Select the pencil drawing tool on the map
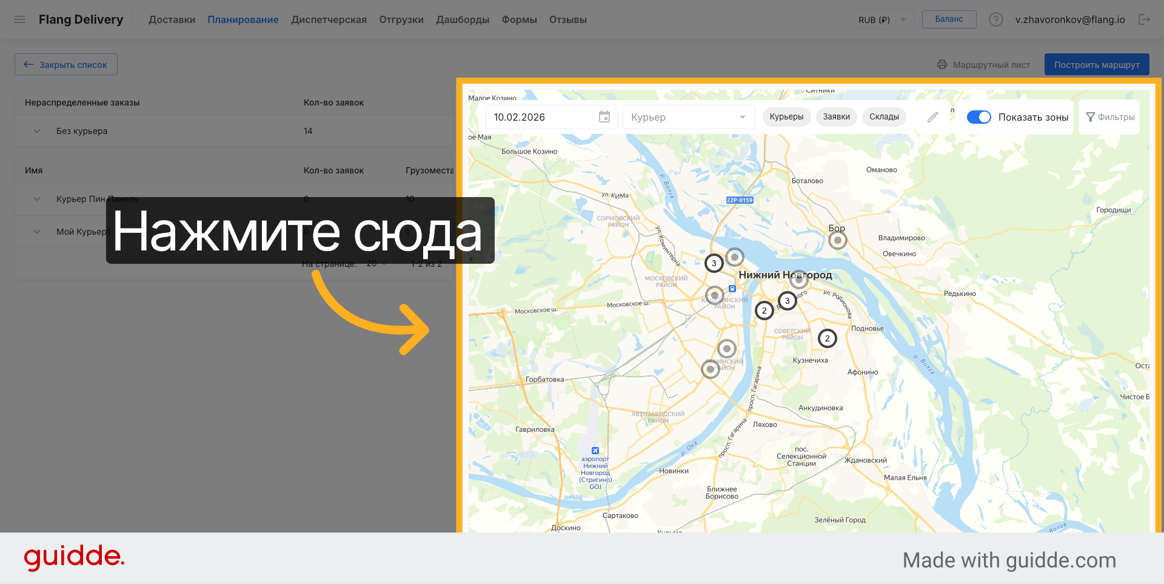Viewport: 1164px width, 584px height. [x=932, y=116]
